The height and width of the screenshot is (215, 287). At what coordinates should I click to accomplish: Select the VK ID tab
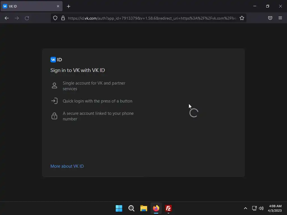[31, 6]
